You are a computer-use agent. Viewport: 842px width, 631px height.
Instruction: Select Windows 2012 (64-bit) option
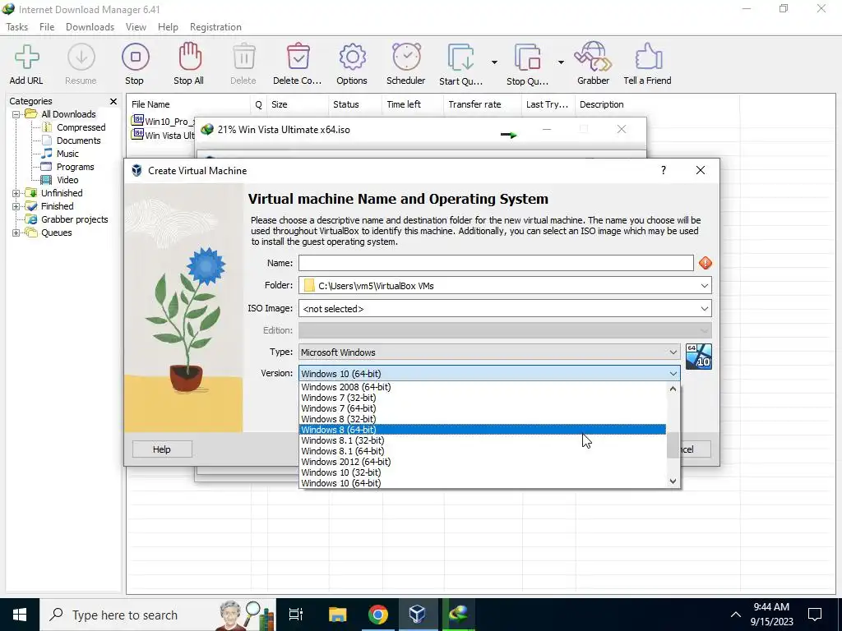click(x=482, y=462)
